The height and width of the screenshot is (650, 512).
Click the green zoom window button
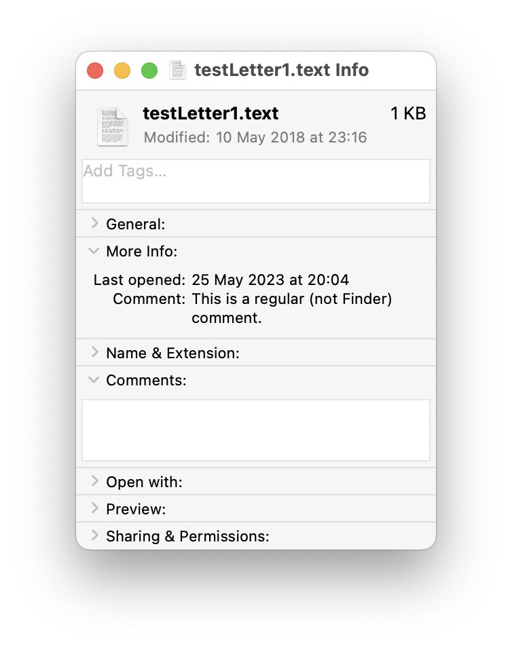[149, 71]
